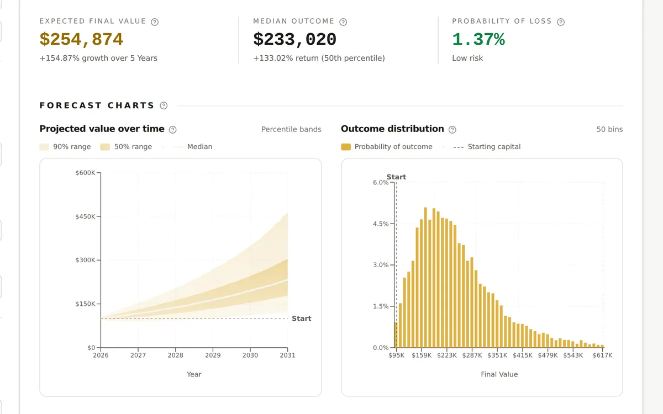Screen dimensions: 663x414
Task: Click the Median Outcome help icon
Action: click(x=343, y=22)
